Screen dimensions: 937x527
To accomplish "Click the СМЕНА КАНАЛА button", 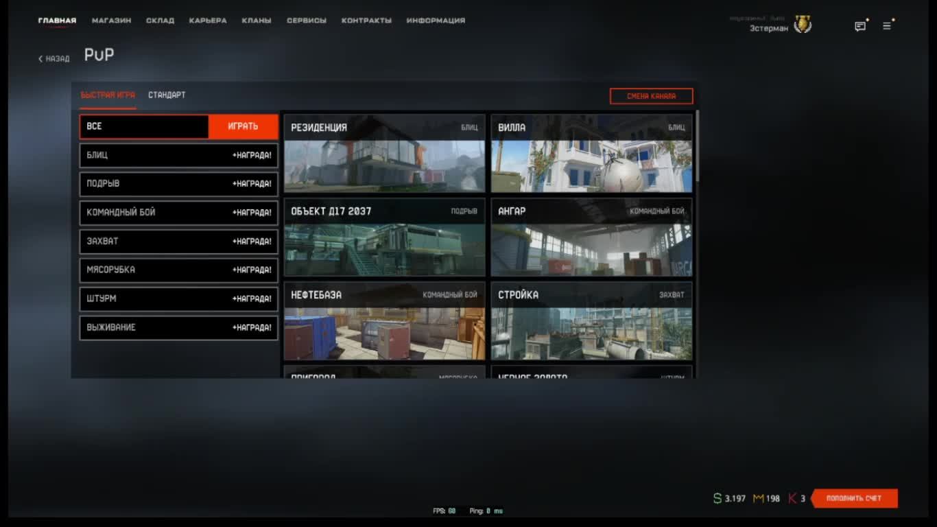I will [x=652, y=96].
